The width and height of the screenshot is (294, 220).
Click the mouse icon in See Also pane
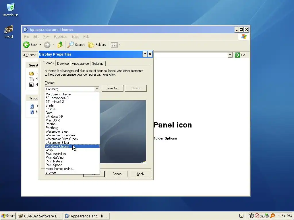coord(32,79)
